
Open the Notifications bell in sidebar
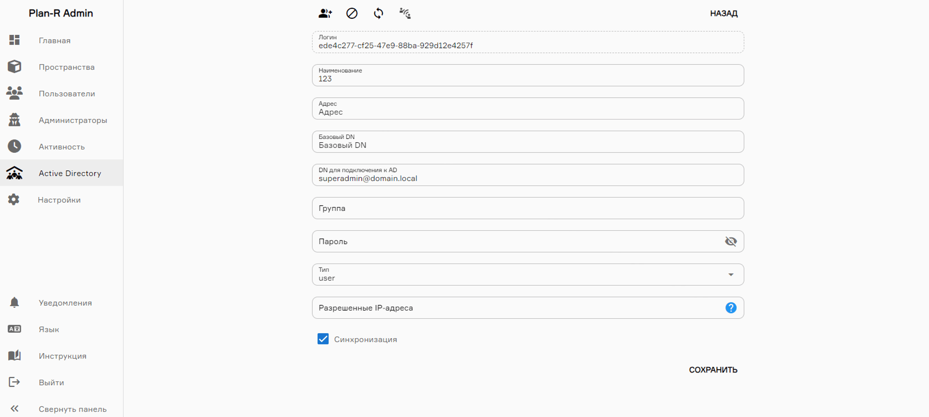tap(15, 303)
